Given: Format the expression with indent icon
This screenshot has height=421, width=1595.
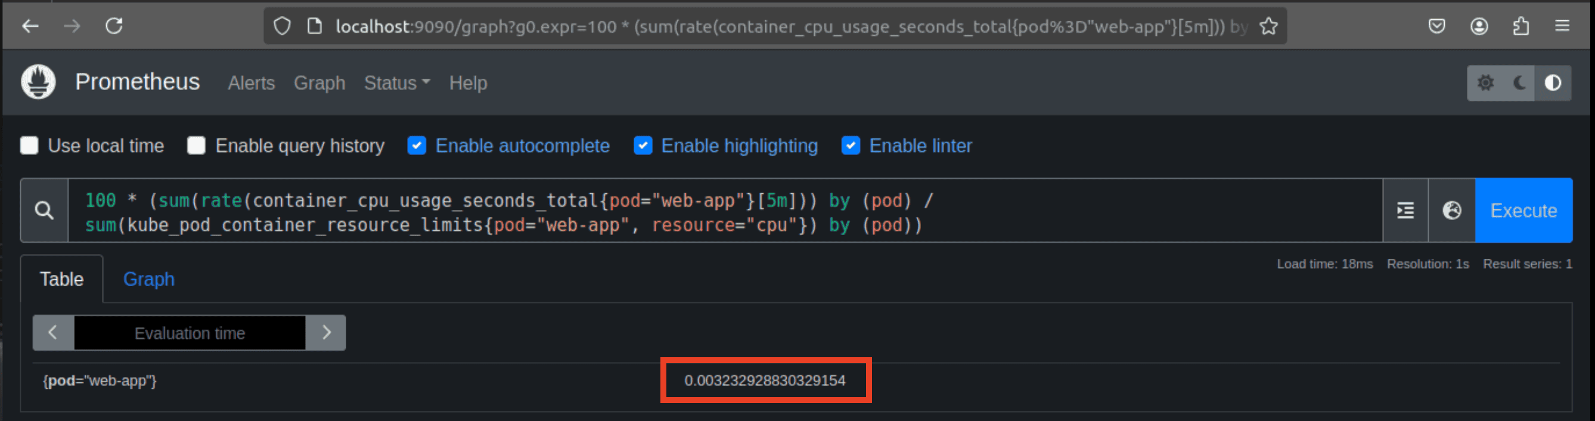Looking at the screenshot, I should (x=1405, y=210).
